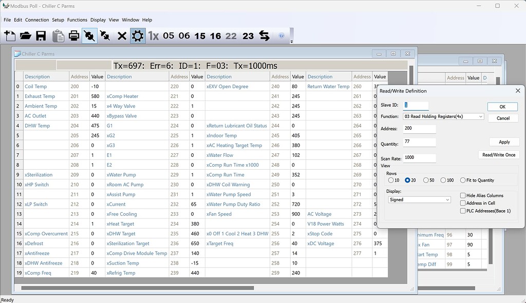Click the Slave ID input field
The width and height of the screenshot is (526, 303).
pos(416,106)
